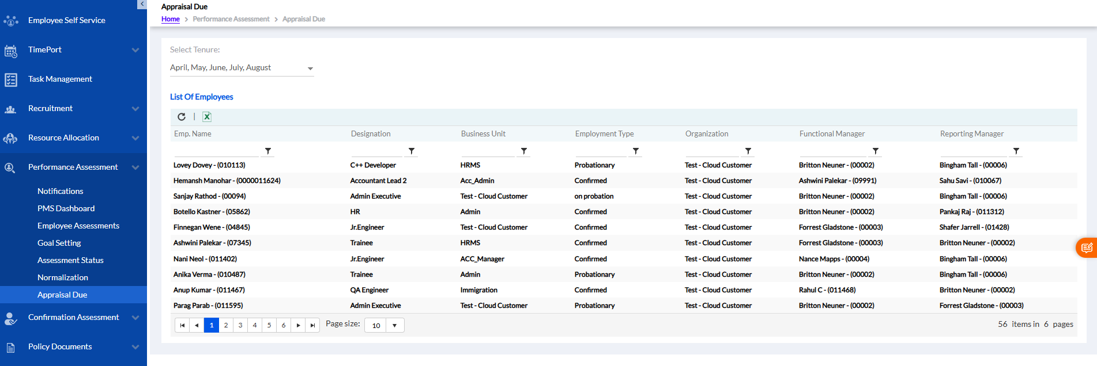Click the TimePort calendar icon
This screenshot has height=366, width=1097.
point(10,51)
